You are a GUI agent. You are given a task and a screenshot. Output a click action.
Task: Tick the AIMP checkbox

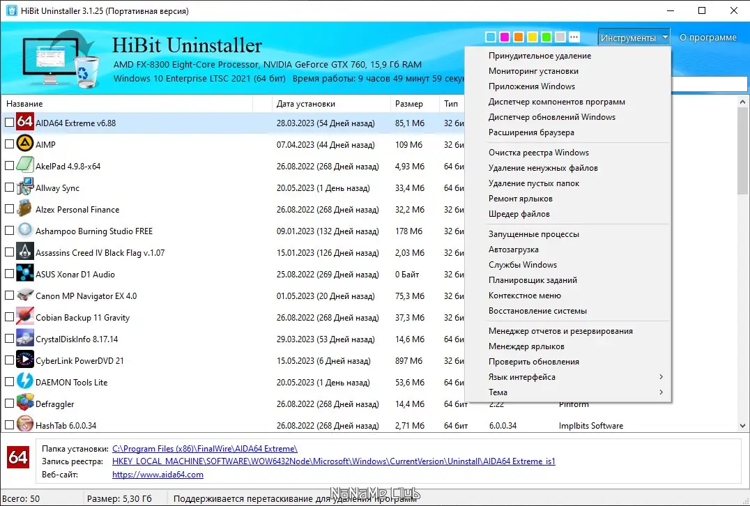tap(9, 144)
